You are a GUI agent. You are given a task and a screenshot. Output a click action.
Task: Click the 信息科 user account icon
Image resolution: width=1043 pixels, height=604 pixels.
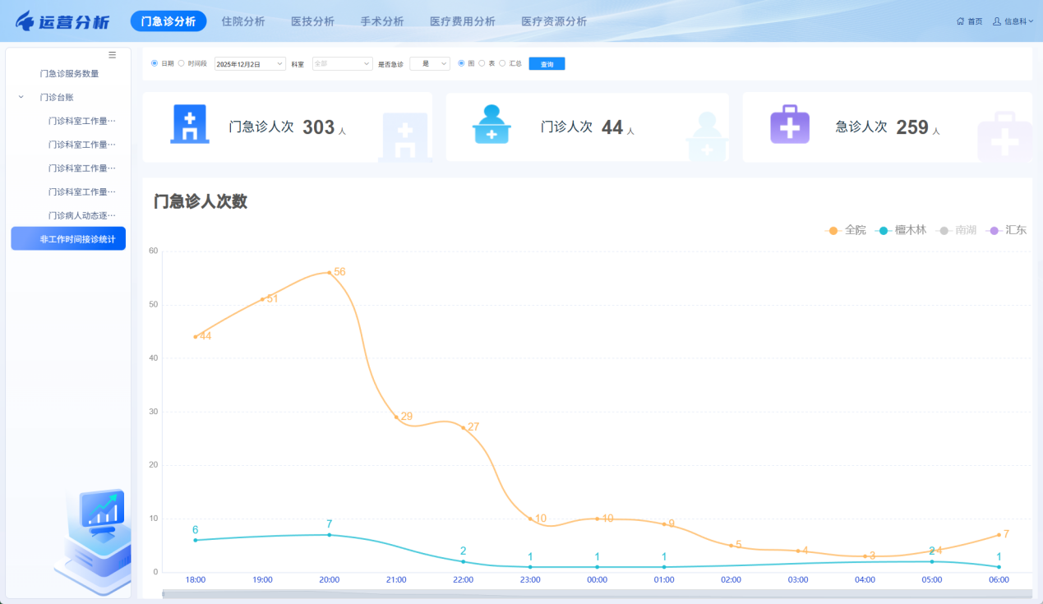point(997,21)
